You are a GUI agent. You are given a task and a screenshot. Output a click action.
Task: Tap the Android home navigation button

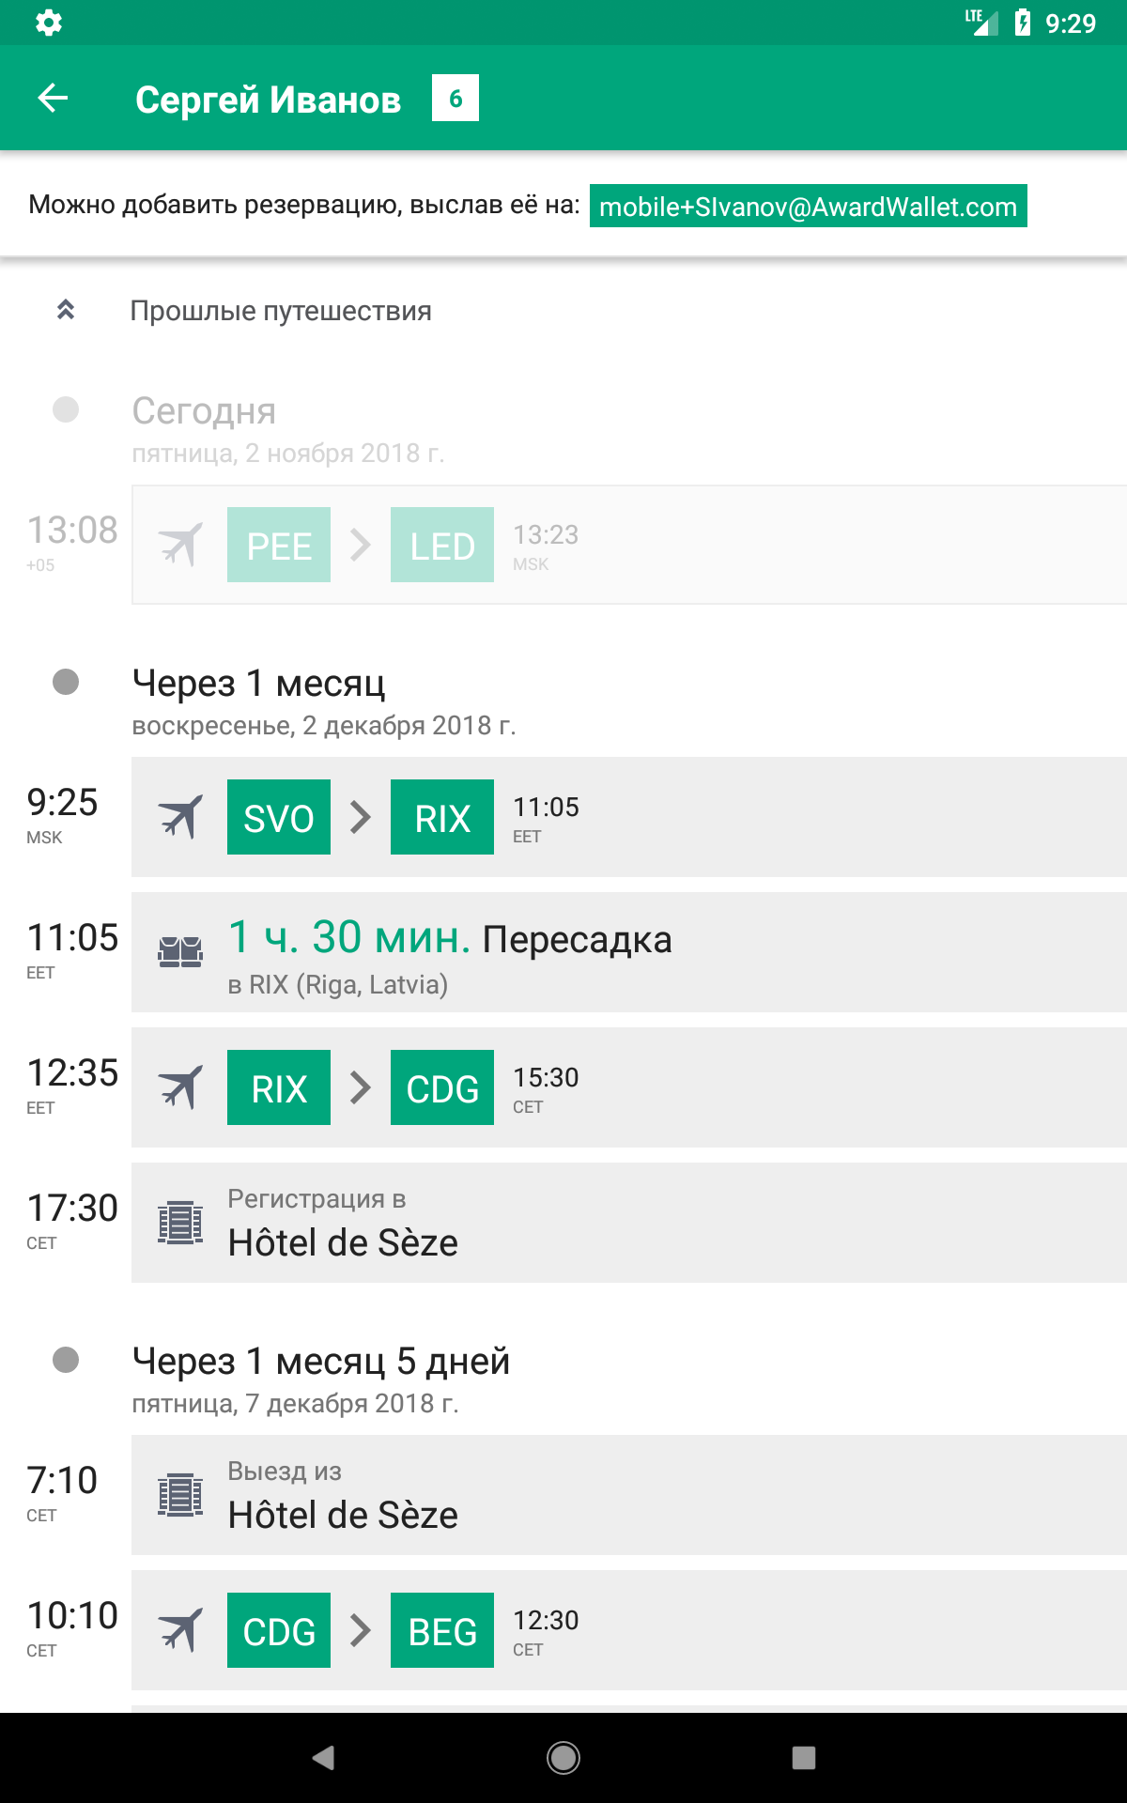tap(563, 1758)
